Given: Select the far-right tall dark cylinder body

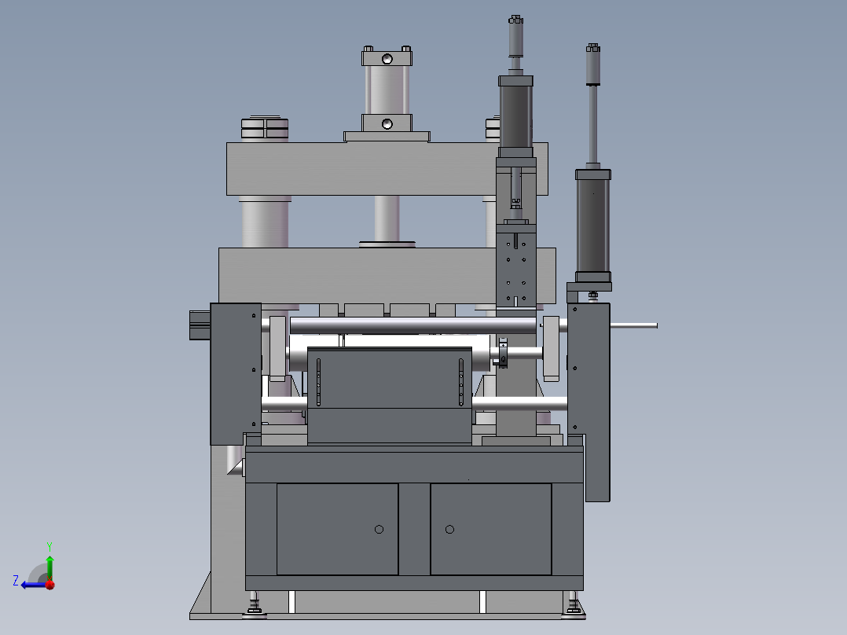Looking at the screenshot, I should 592,226.
